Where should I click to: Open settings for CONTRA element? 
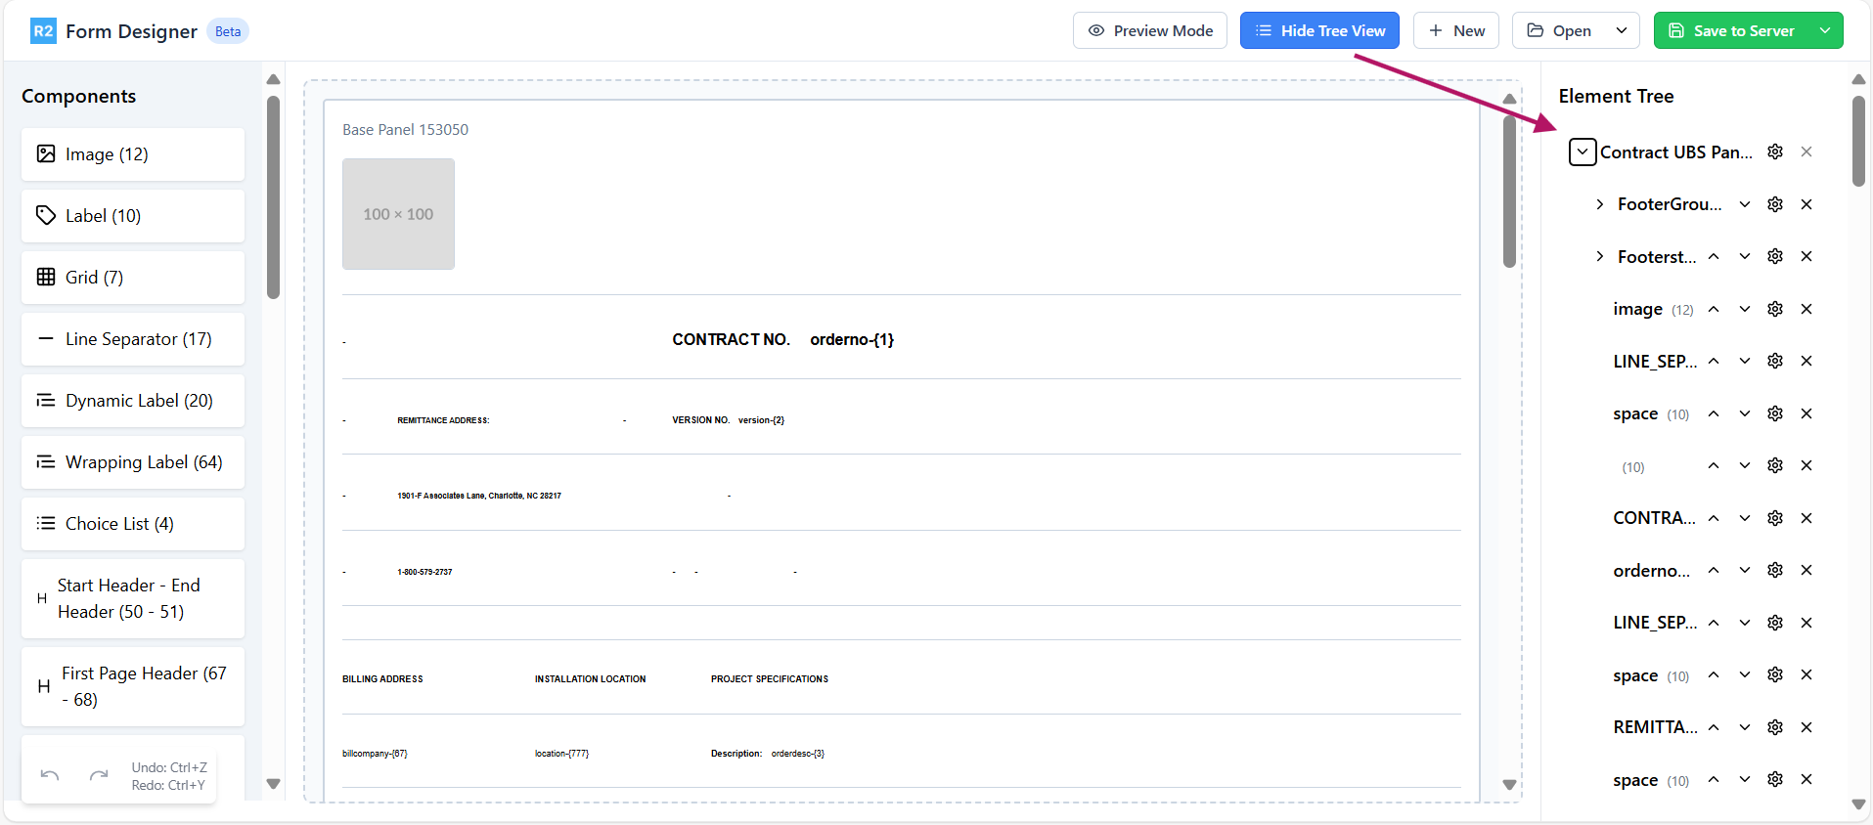(1775, 518)
